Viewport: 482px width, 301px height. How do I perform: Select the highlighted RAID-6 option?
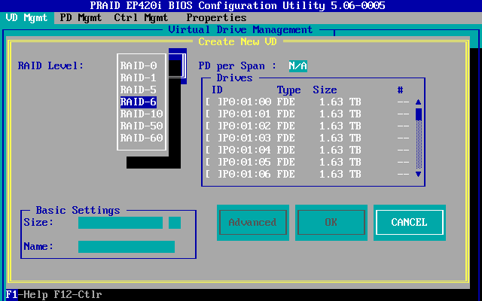pos(139,102)
